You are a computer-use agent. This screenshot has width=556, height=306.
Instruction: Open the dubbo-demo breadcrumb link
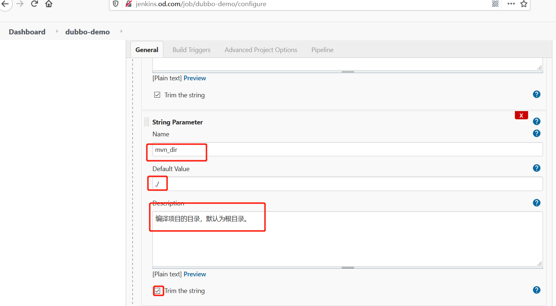click(x=87, y=32)
